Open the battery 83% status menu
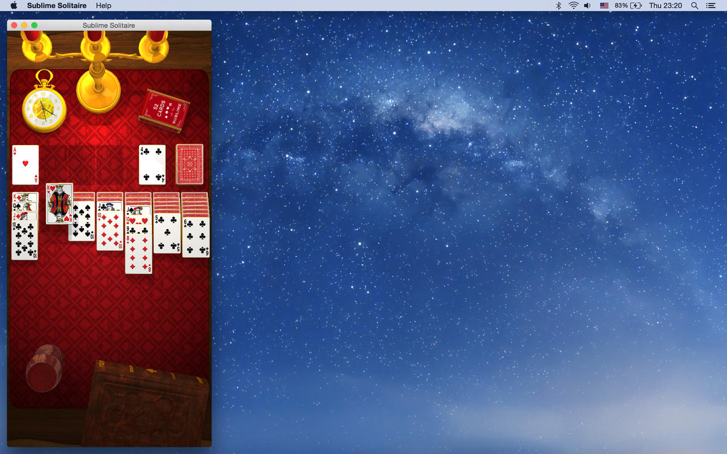Screen dimensions: 727x454 [x=628, y=6]
